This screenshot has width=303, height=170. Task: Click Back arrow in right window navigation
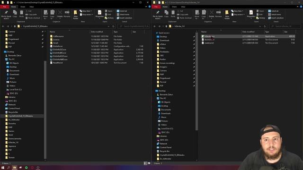(x=155, y=26)
